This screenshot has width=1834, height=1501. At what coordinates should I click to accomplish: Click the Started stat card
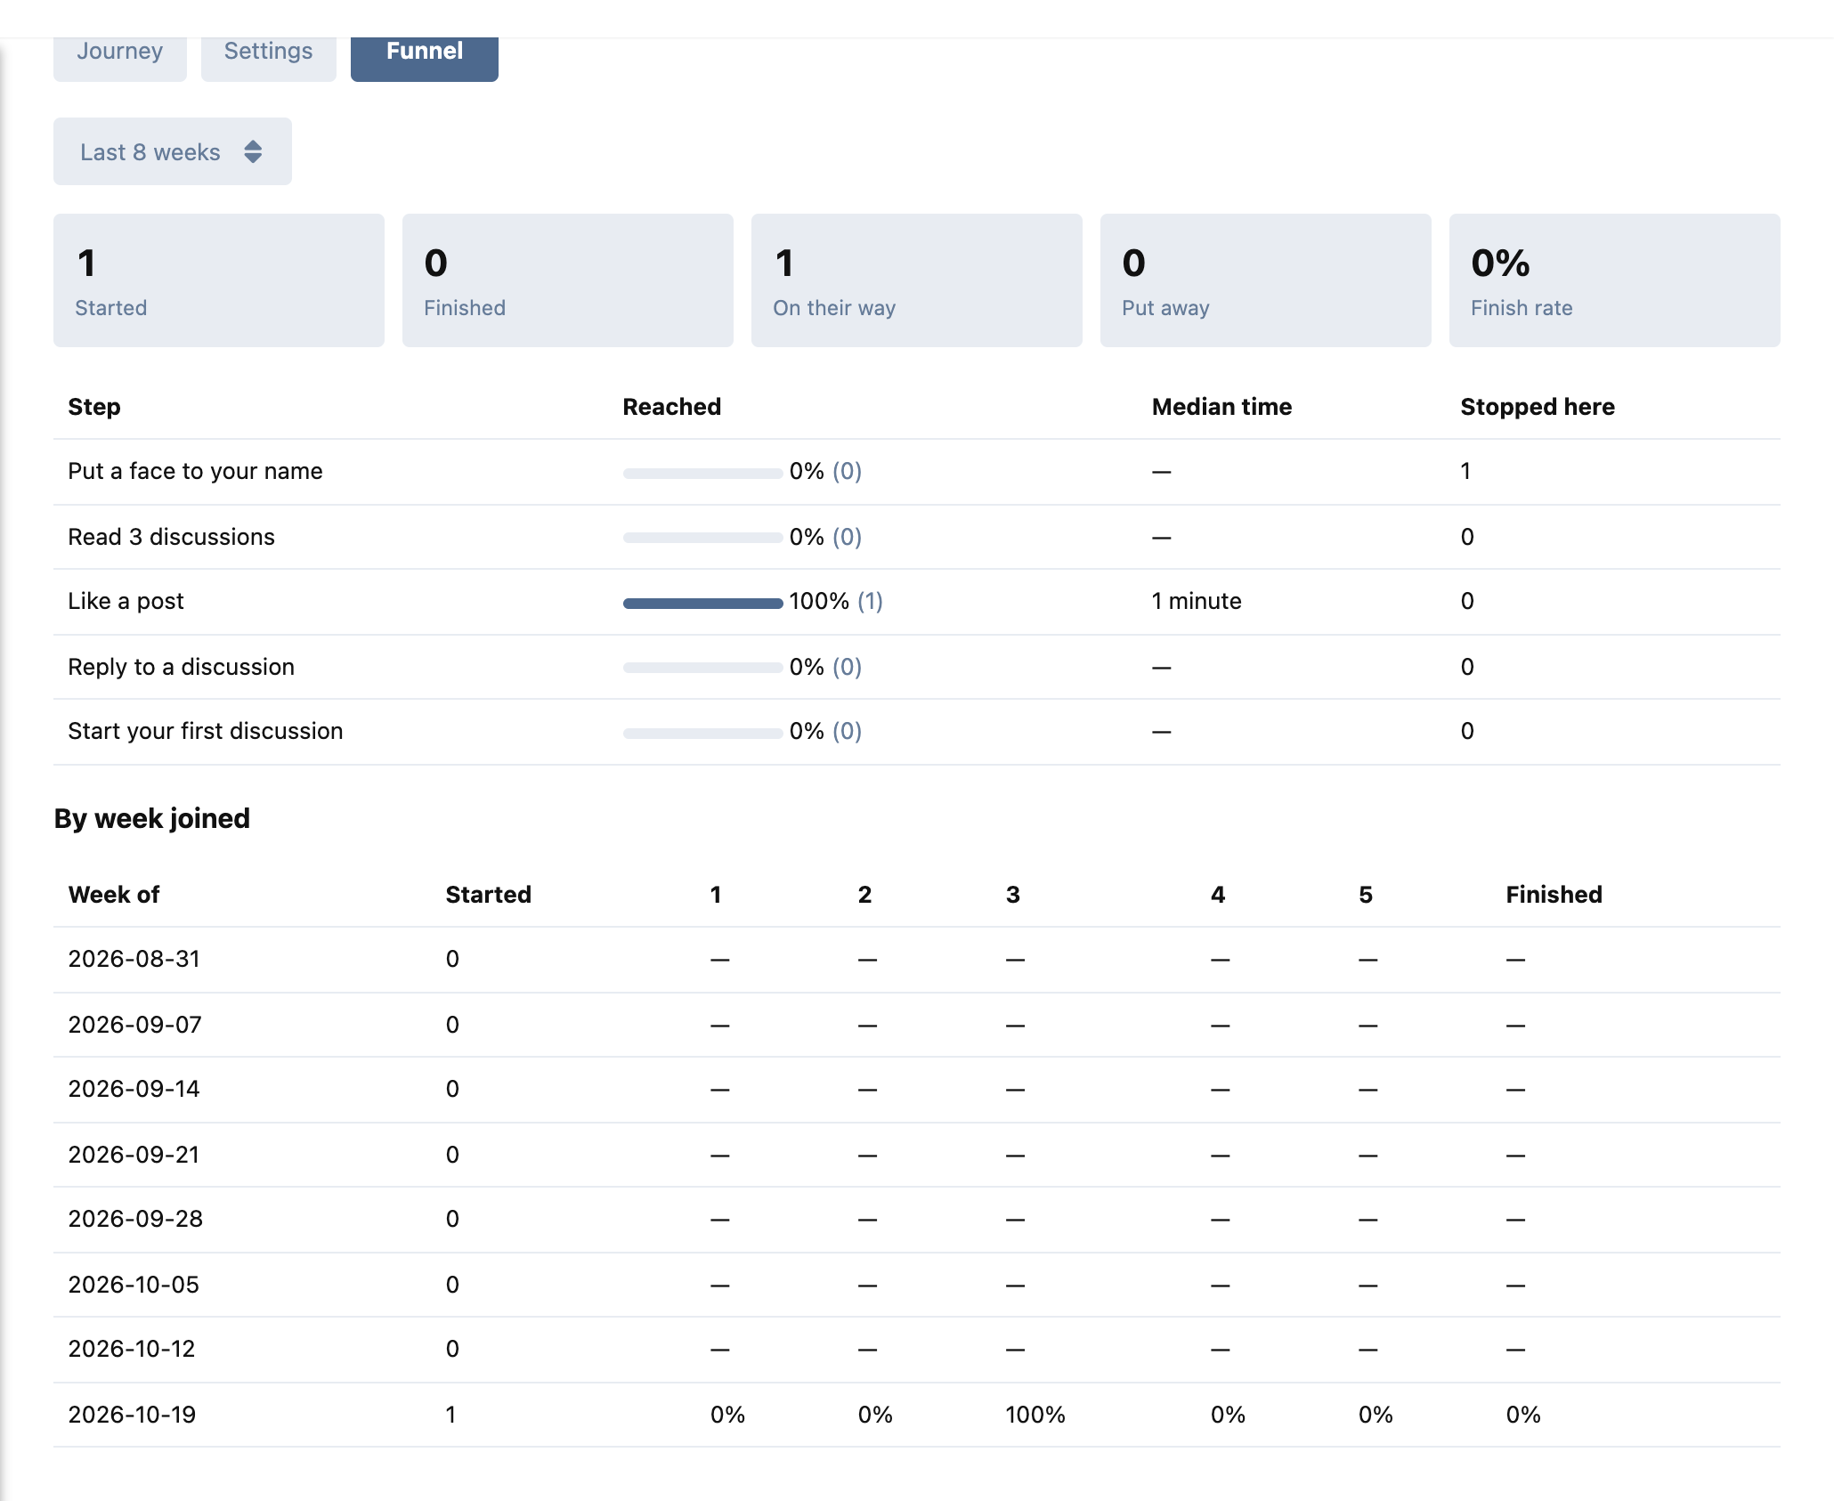[219, 280]
